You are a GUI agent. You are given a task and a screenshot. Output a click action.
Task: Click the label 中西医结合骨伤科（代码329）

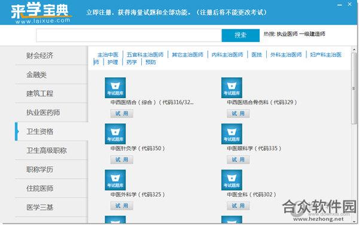tap(262, 102)
